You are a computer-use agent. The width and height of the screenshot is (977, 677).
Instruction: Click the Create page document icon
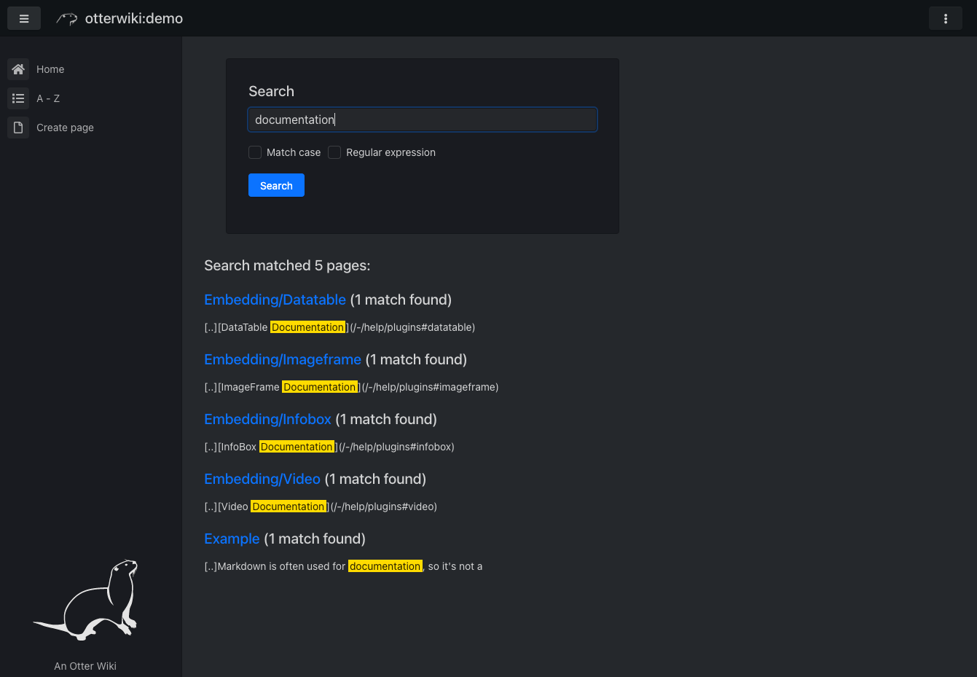(18, 128)
